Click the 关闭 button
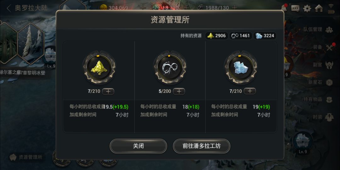 click(138, 146)
